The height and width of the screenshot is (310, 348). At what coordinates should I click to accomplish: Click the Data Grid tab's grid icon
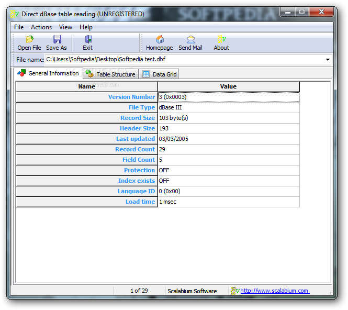(146, 74)
